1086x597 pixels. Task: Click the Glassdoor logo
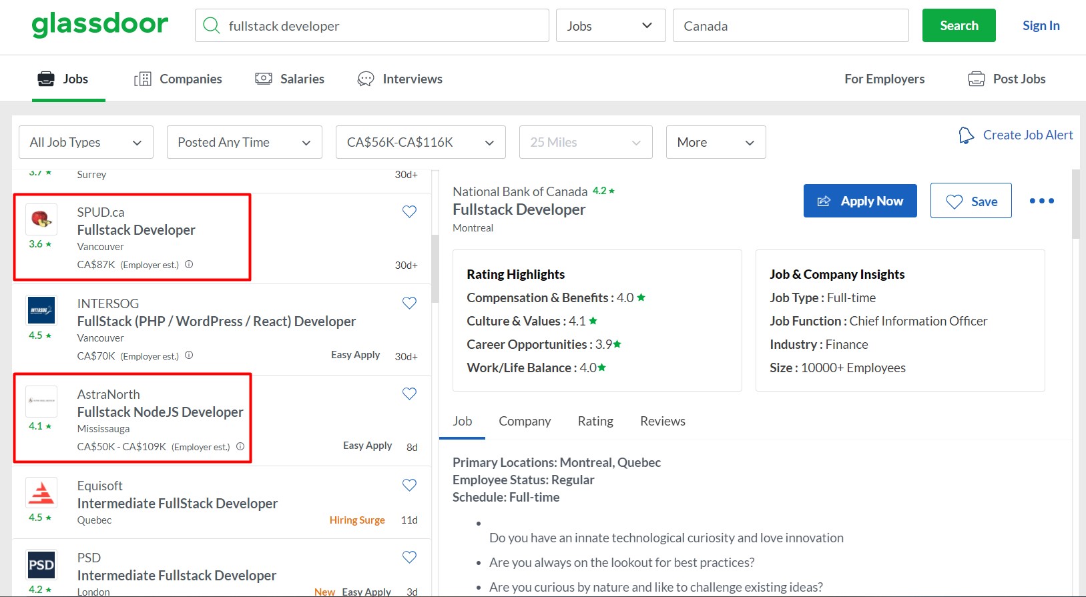(100, 25)
